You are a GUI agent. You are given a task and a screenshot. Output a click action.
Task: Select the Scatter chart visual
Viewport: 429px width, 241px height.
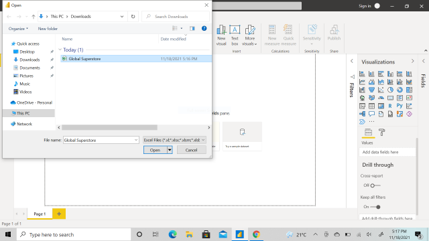click(381, 90)
